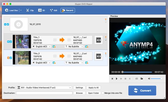Screen dimensions: 168x102
Task: Open the 3D settings tool
Action: tap(42, 10)
